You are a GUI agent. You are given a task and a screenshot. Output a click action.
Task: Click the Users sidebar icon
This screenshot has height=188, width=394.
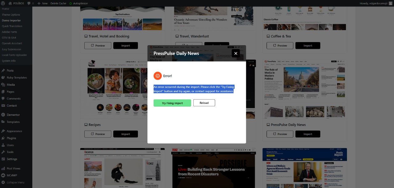3,145
